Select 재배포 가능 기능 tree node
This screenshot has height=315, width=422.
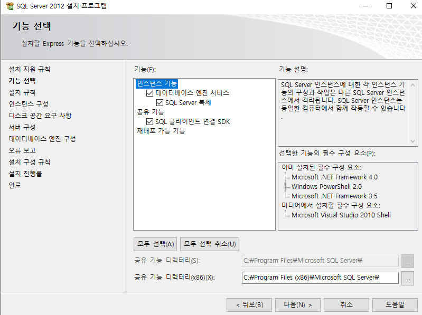[161, 131]
